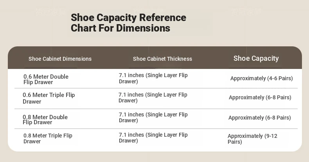
Task: Click capacity value for 0.6 Meter Triple row
Action: point(260,97)
